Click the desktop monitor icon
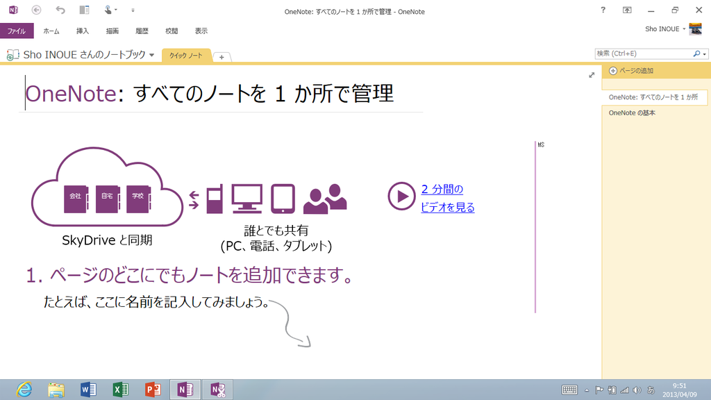Image resolution: width=711 pixels, height=400 pixels. 247,199
